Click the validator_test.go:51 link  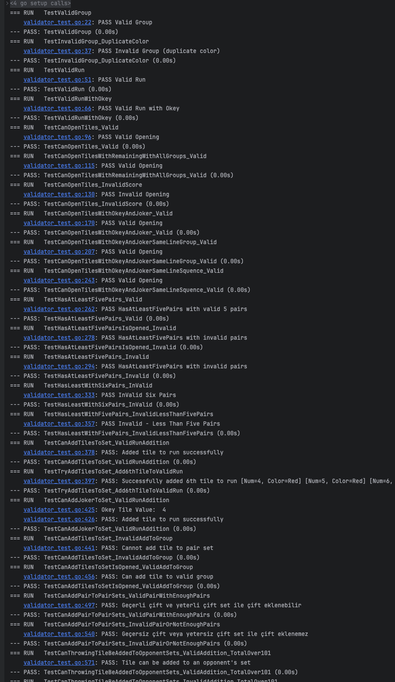(57, 79)
